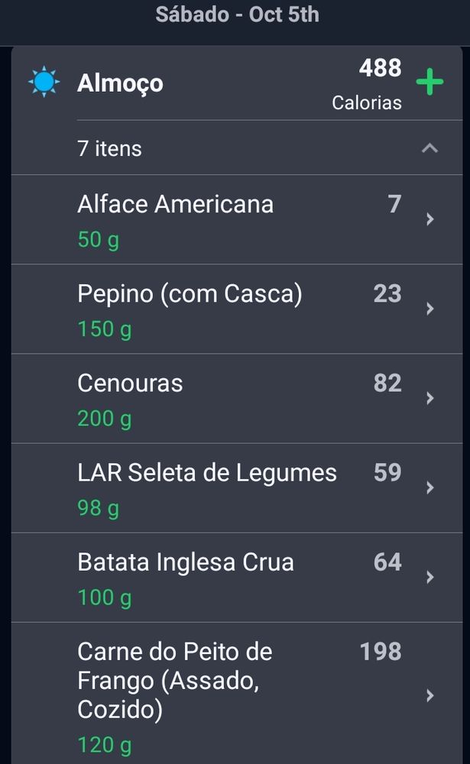Open details arrow for Carne do Peito de Frango
This screenshot has height=764, width=470.
coord(429,694)
